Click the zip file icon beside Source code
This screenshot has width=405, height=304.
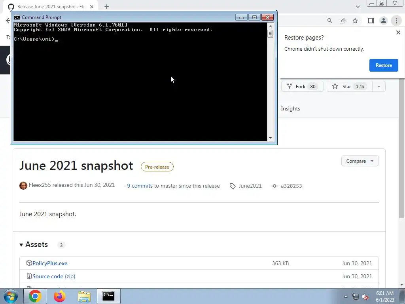[29, 276]
